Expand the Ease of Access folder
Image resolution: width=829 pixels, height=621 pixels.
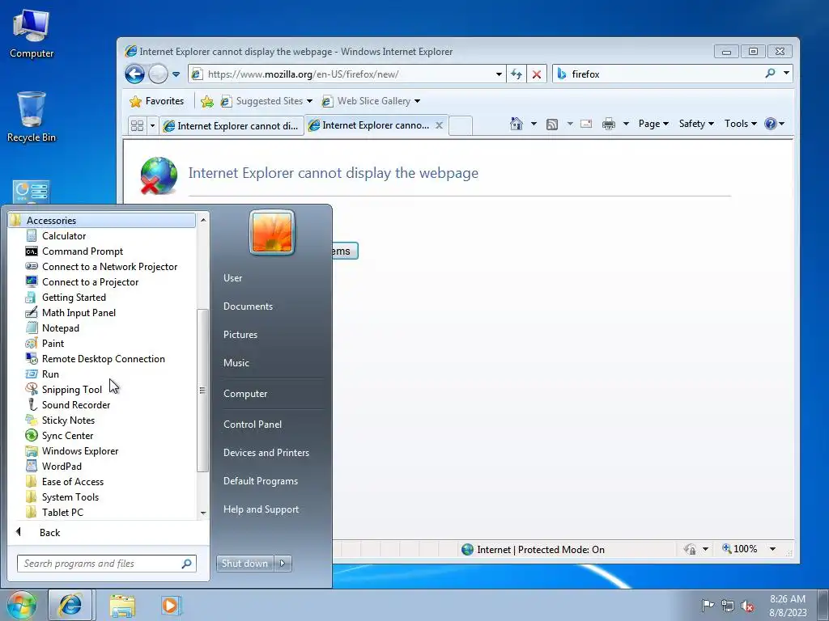[72, 482]
